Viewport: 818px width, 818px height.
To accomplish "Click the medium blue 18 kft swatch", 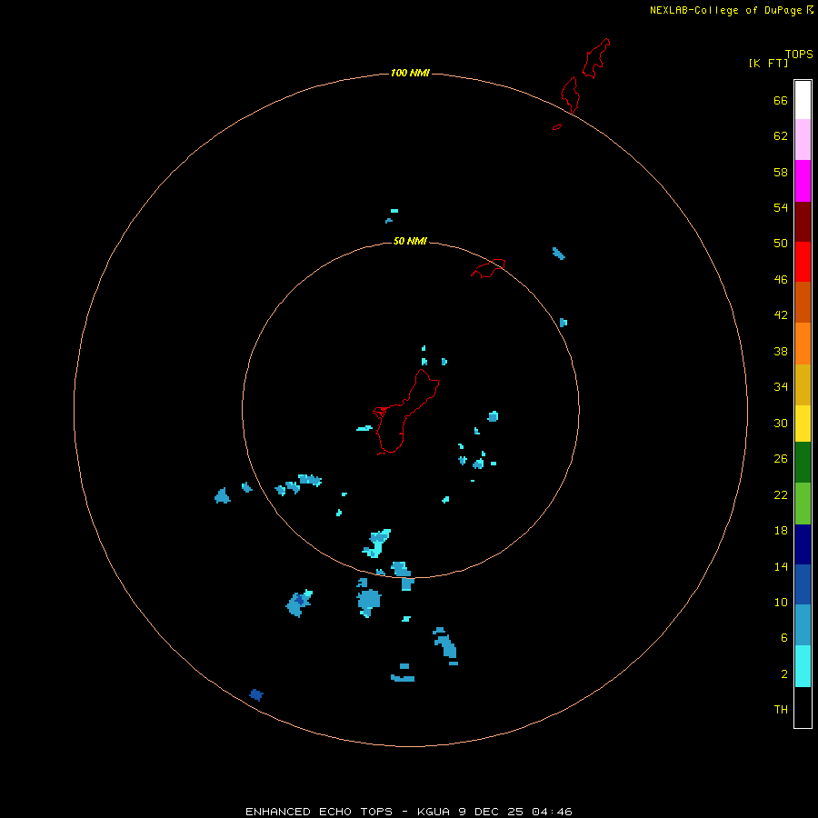I will (x=803, y=584).
